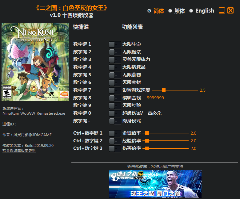Viewport: 240px width, 199px height.
Task: Enable the 编辑金钱 toggle
Action: point(115,98)
